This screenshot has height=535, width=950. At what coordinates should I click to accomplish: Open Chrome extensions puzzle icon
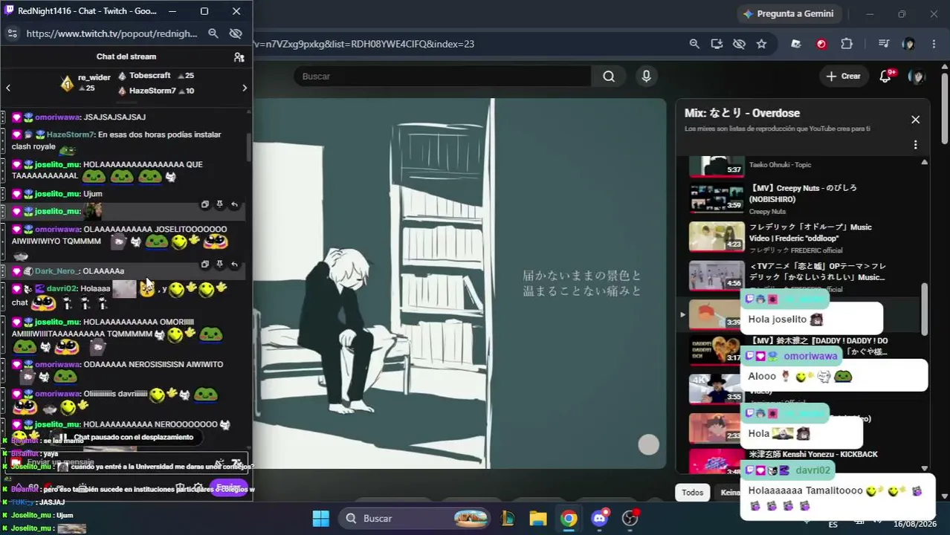pyautogui.click(x=847, y=44)
